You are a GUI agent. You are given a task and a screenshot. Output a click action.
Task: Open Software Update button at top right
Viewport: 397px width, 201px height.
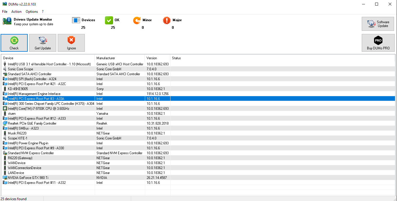[x=378, y=24]
